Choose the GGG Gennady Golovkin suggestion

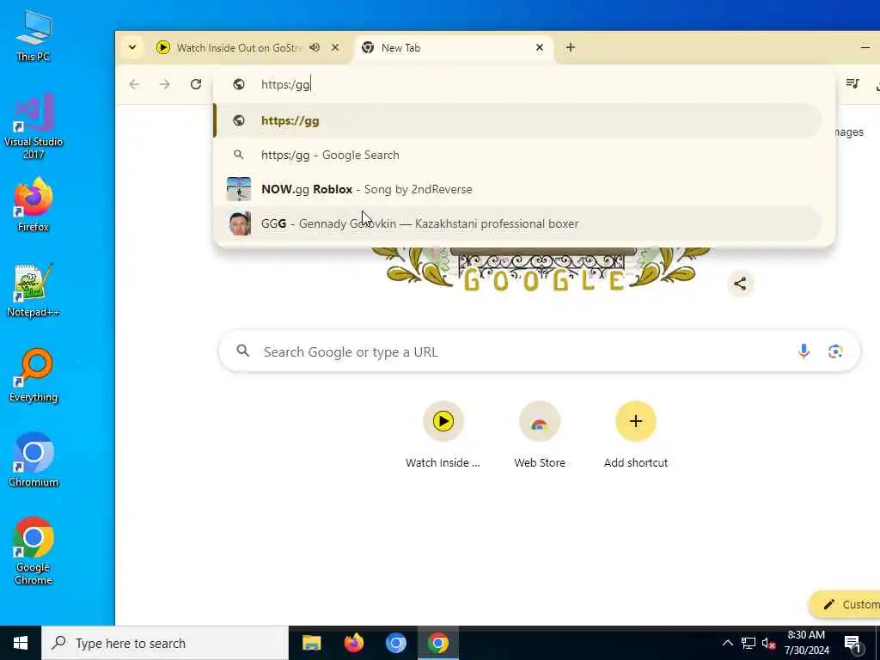coord(517,223)
